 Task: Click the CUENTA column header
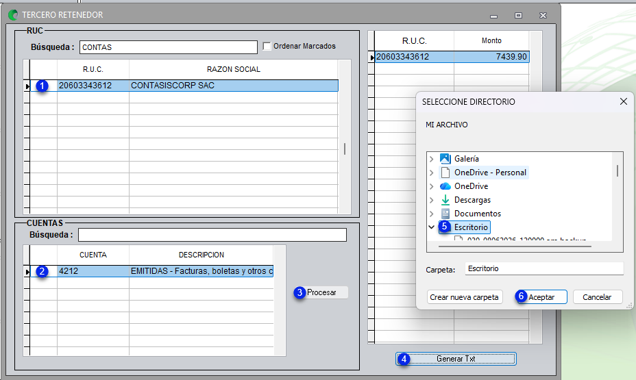coord(93,255)
